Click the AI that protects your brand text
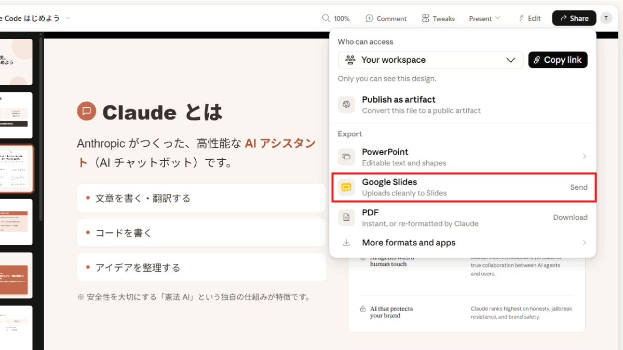623x350 pixels. coord(391,312)
